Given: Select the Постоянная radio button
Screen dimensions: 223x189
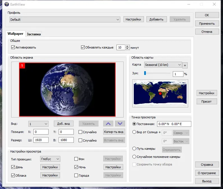Looking at the screenshot, I should click(x=134, y=124).
